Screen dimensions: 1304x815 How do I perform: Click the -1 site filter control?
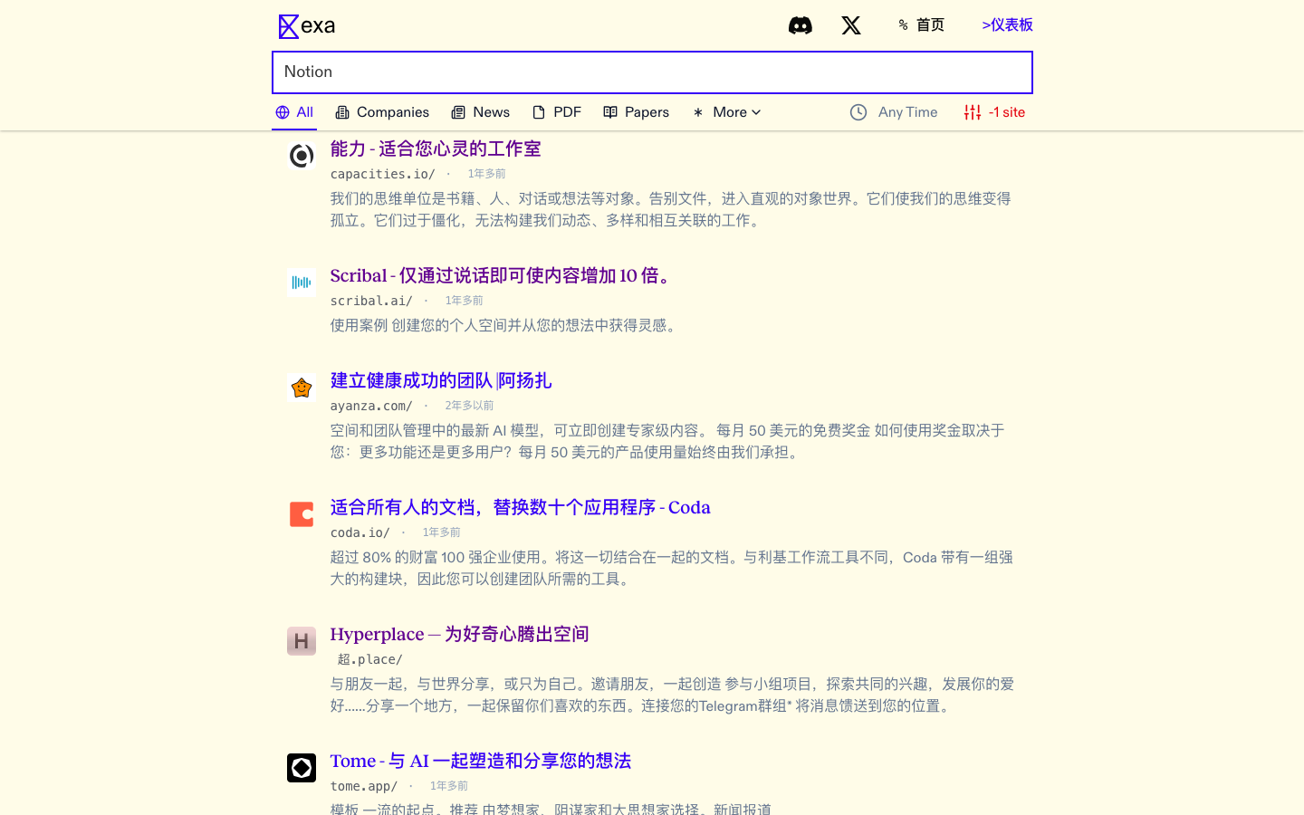[x=1005, y=111]
